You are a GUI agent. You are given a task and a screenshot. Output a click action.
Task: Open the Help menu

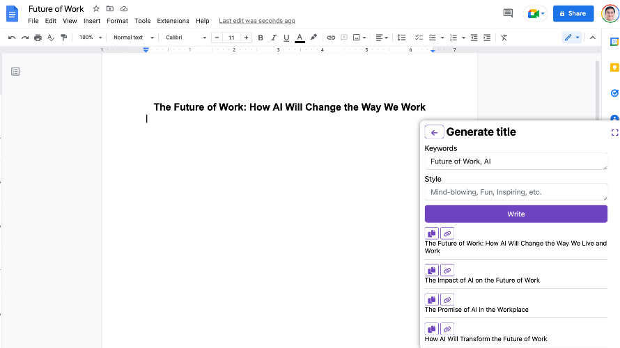click(203, 21)
